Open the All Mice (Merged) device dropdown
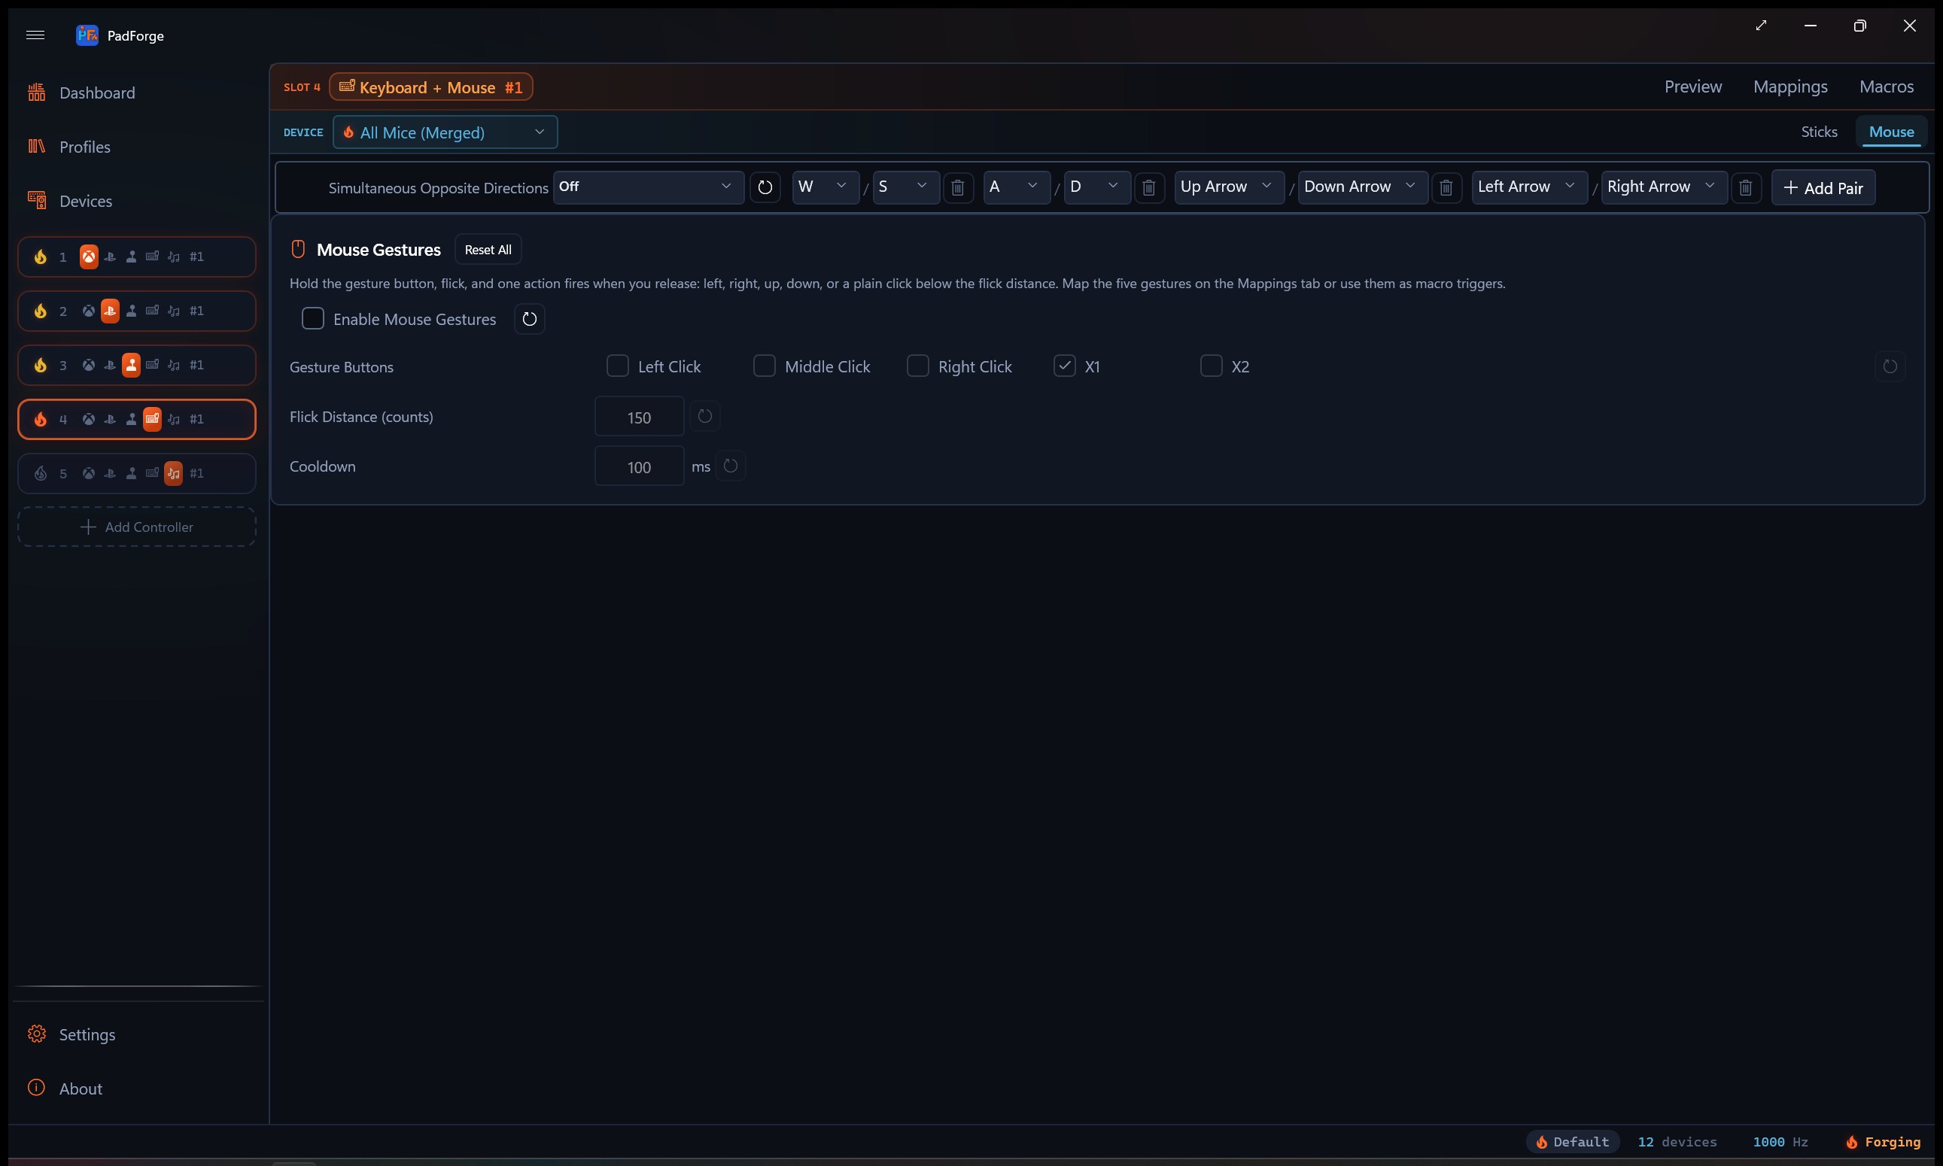 (x=445, y=132)
